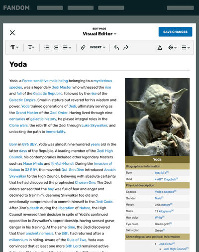199x252 pixels.
Task: Click the Jedi Master link
Action: point(62,87)
